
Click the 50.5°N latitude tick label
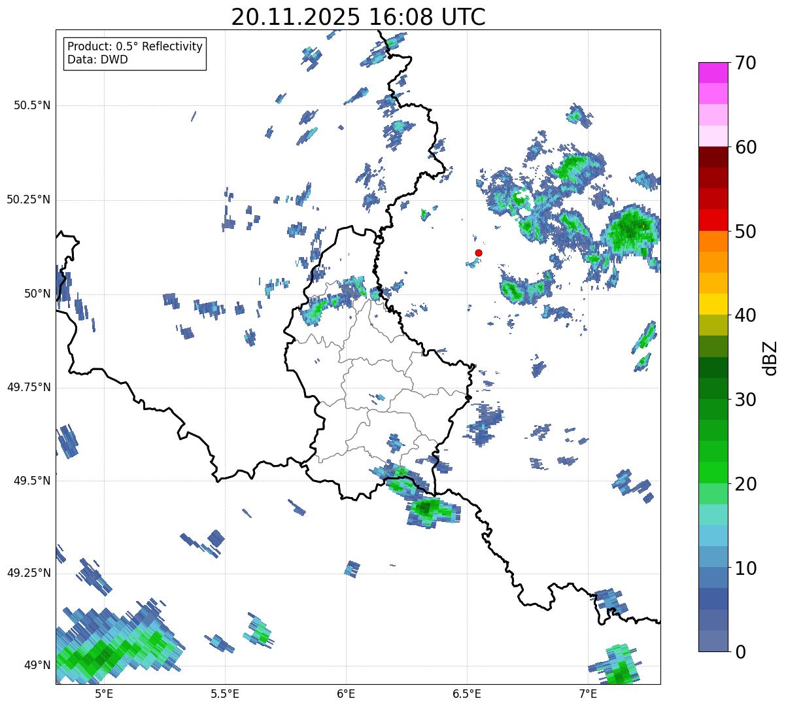pos(32,105)
